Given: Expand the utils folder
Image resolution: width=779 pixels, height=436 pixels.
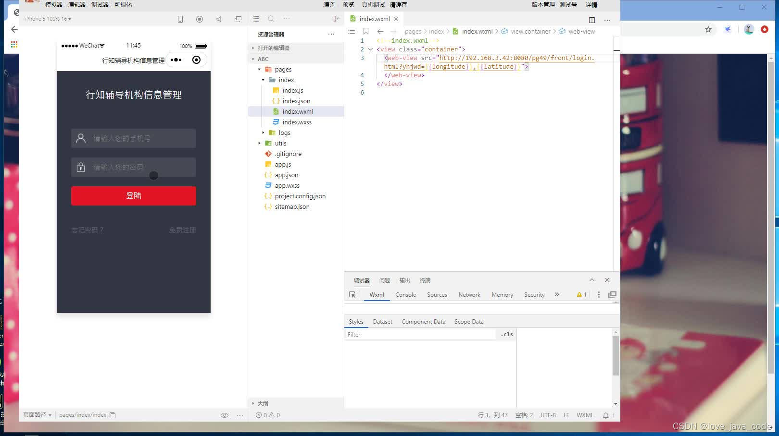Looking at the screenshot, I should pyautogui.click(x=259, y=143).
